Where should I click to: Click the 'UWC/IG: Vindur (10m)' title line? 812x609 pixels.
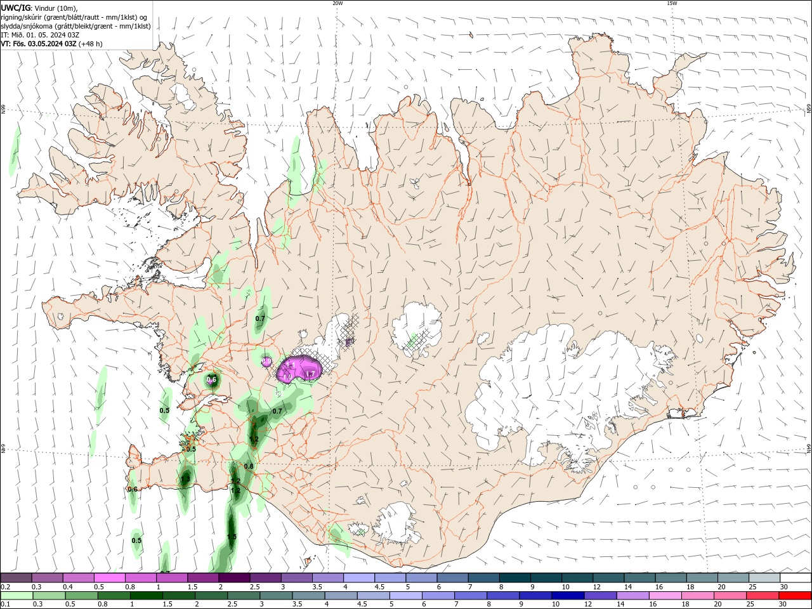pyautogui.click(x=39, y=8)
